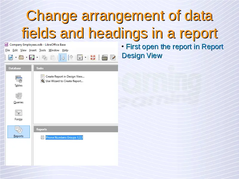Select the Phone Numbers Groups 1,2,3 report
This screenshot has height=179, width=239.
(64, 138)
